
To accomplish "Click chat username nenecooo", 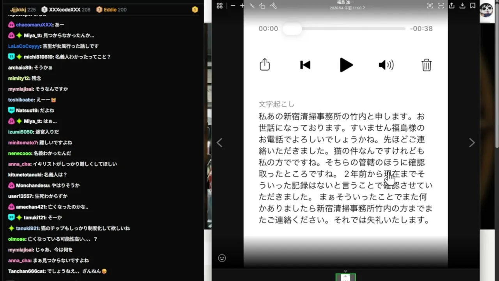I will tap(19, 153).
